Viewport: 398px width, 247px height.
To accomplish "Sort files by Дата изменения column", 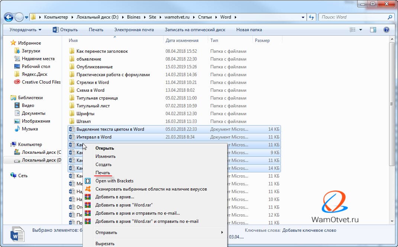I will [x=182, y=40].
